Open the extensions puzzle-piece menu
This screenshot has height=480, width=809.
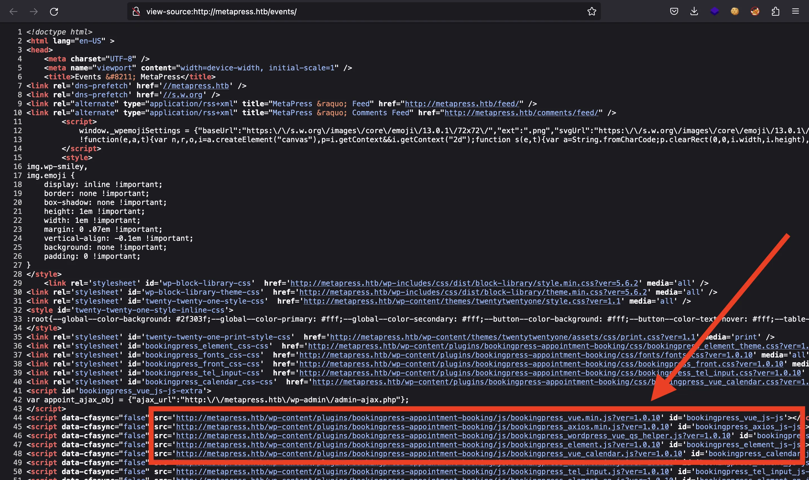tap(775, 12)
